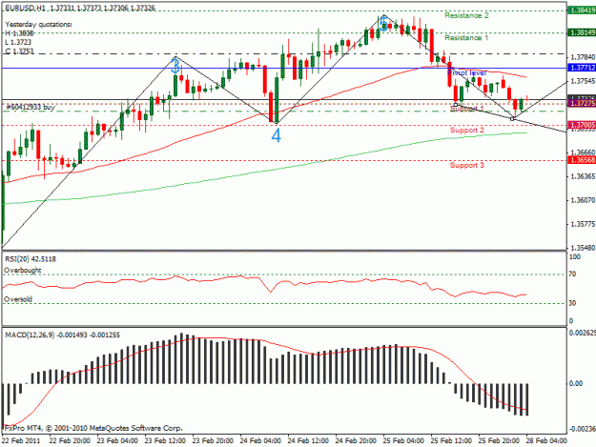The height and width of the screenshot is (447, 596).
Task: Click the 1.37275 price tag
Action: 582,103
